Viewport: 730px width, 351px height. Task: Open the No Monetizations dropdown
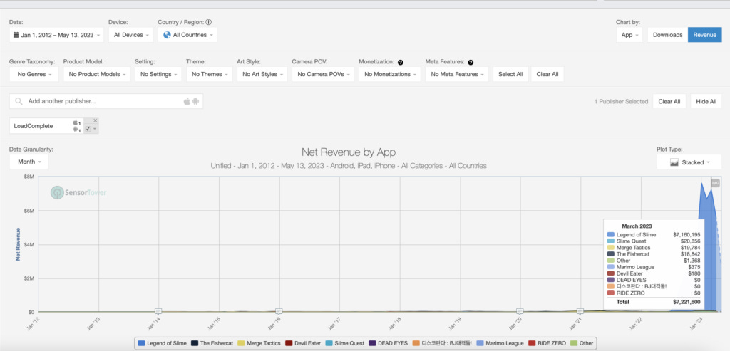tap(390, 74)
